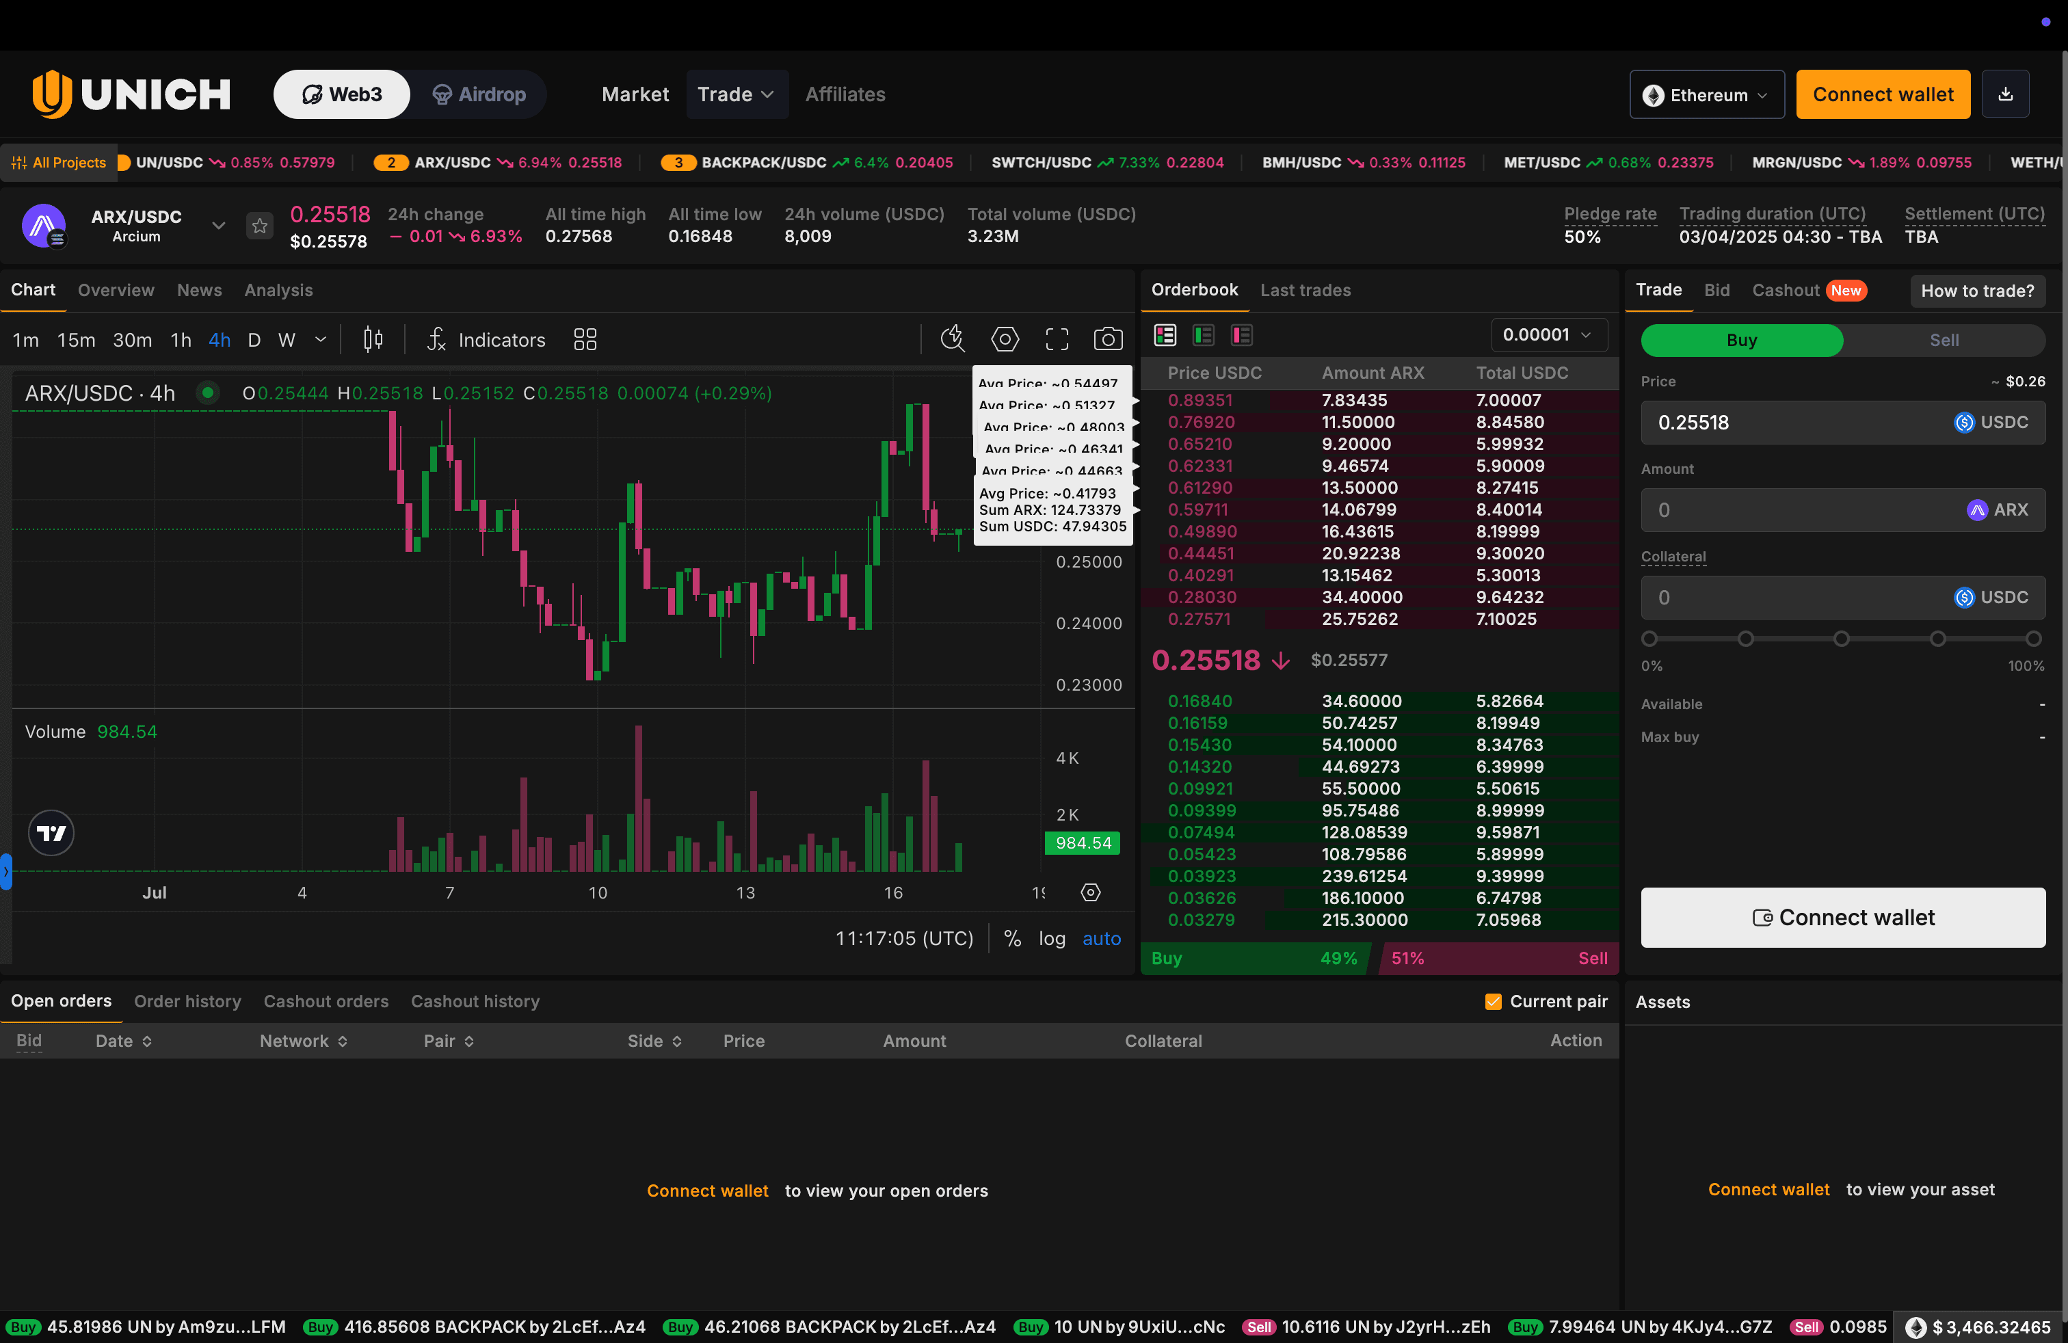Image resolution: width=2068 pixels, height=1343 pixels.
Task: Click the chart layout grid icon
Action: point(585,338)
